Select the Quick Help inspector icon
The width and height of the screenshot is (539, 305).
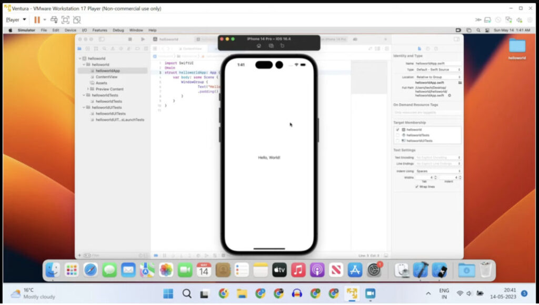(436, 49)
